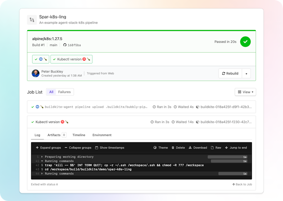Viewport: 283px width, 201px height.
Task: Expand the buildkite-agent pipeline upload job row
Action: click(x=141, y=107)
